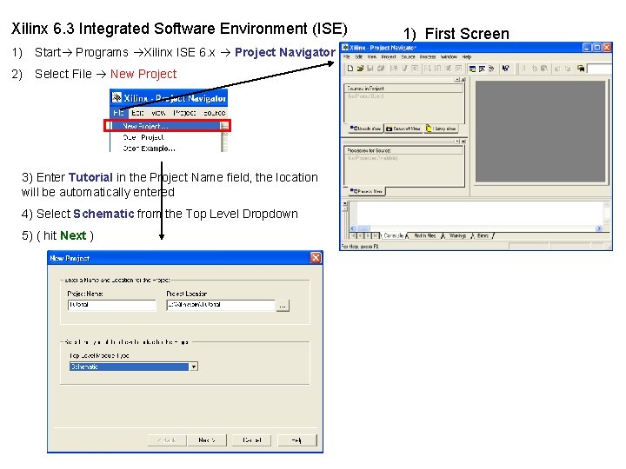Click the context help arrow icon in toolbar

pos(505,69)
